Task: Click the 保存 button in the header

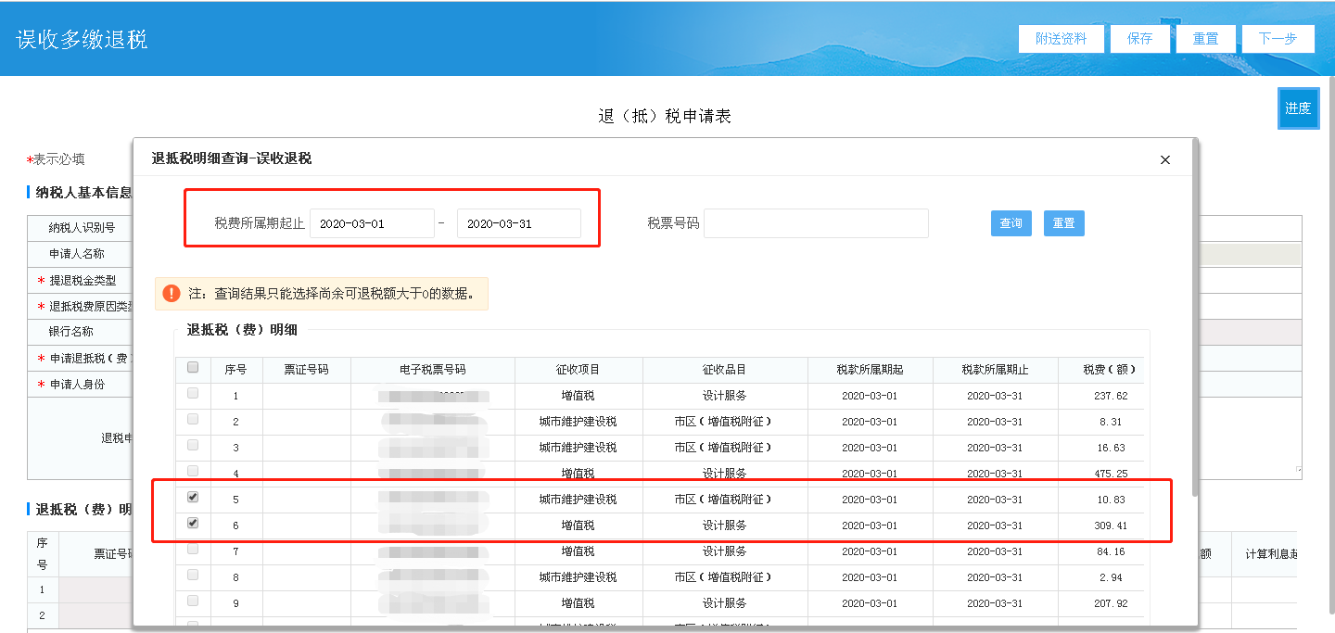Action: point(1140,39)
